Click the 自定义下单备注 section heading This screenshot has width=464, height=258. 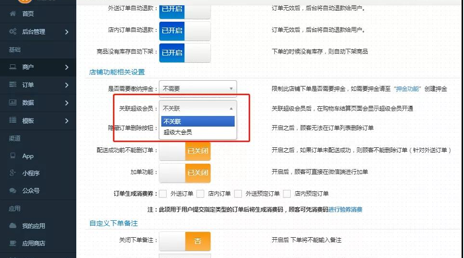pos(113,223)
